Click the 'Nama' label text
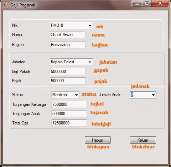 [x=17, y=35]
